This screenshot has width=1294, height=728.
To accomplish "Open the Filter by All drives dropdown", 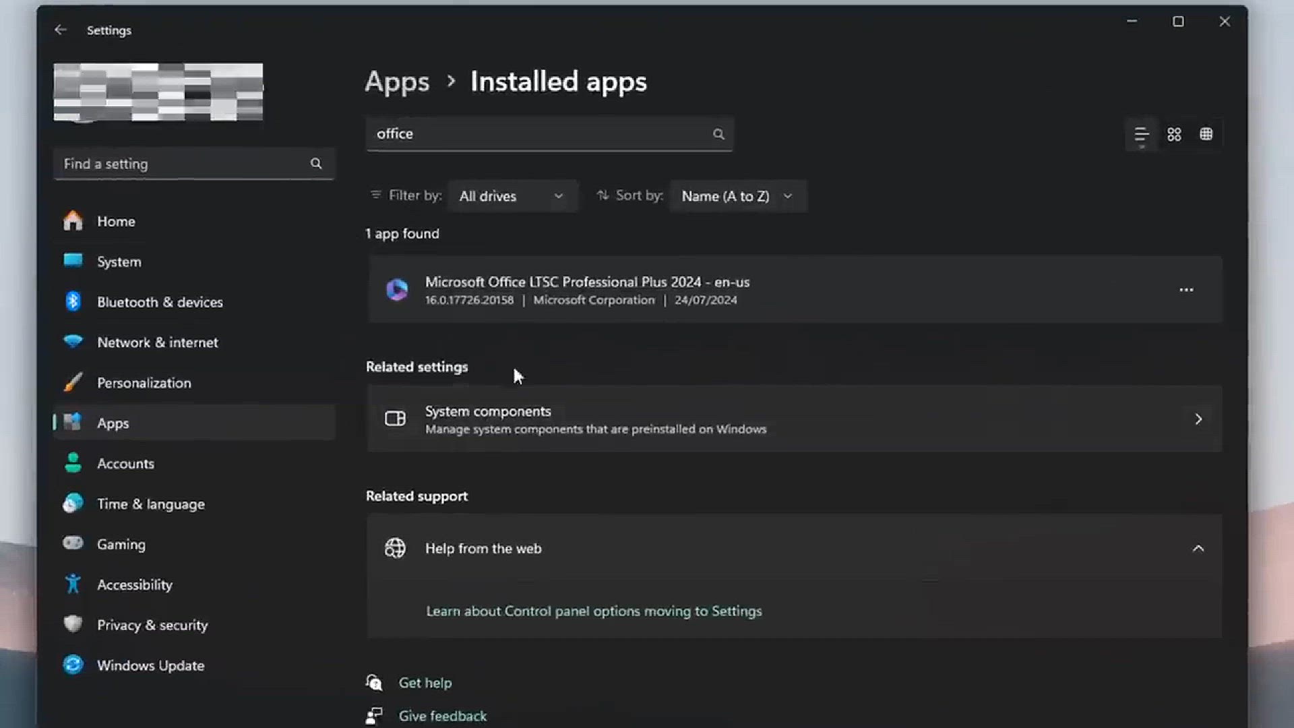I will pos(512,196).
